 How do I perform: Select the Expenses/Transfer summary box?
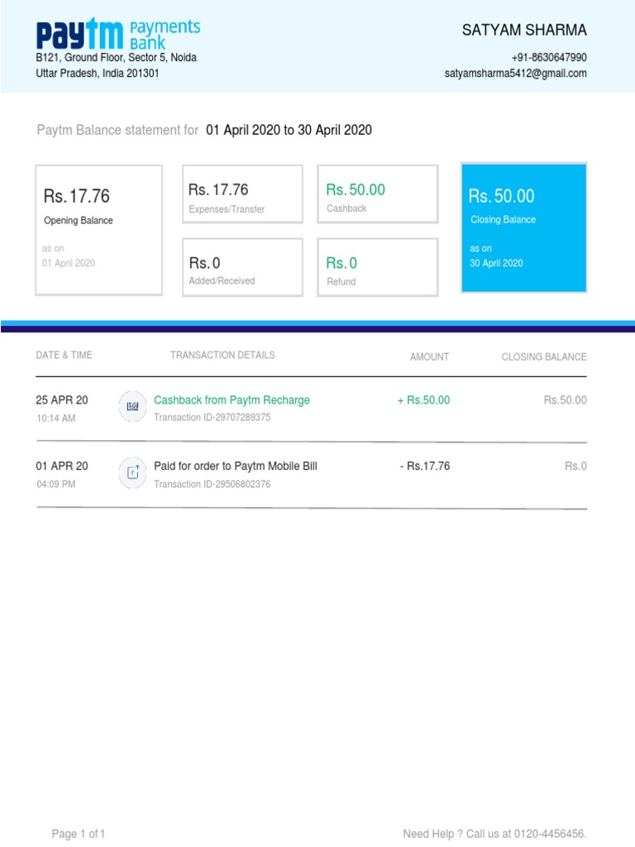coord(241,194)
